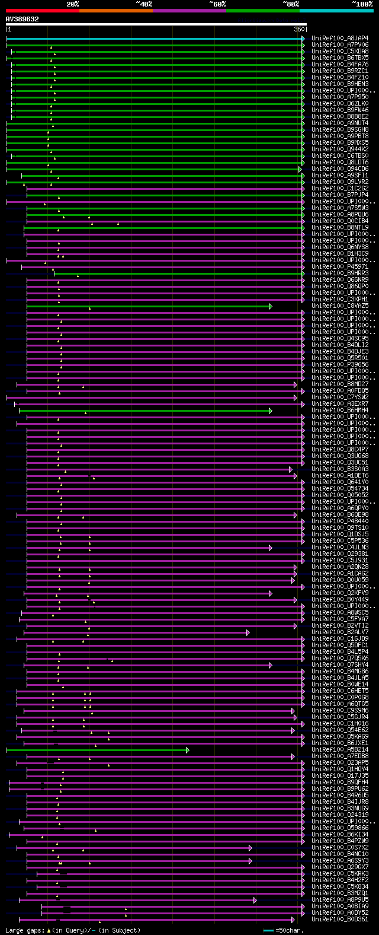Image resolution: width=379 pixels, height=935 pixels.
Task: Select the UniRef100_B6TBX5 label
Action: click(x=340, y=58)
